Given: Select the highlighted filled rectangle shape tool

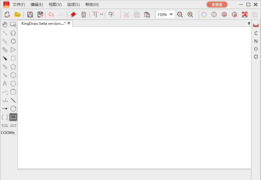Looking at the screenshot, I should (x=13, y=117).
